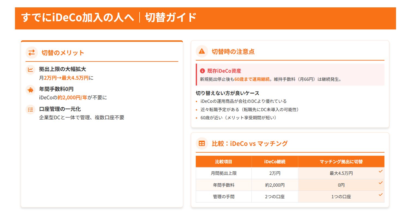Click the table icon beside 比較：iDeCo vs マッチング
This screenshot has height=218, width=411.
pyautogui.click(x=202, y=144)
